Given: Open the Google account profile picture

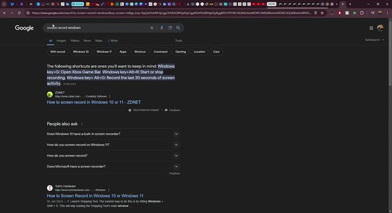Looking at the screenshot, I should click(380, 28).
